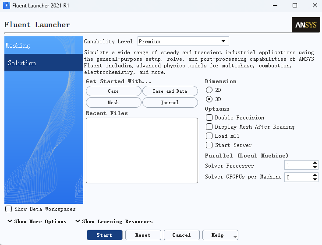Screen dimensions: 322x245
Task: Open the Help button dropdown arrow
Action: pos(235,237)
